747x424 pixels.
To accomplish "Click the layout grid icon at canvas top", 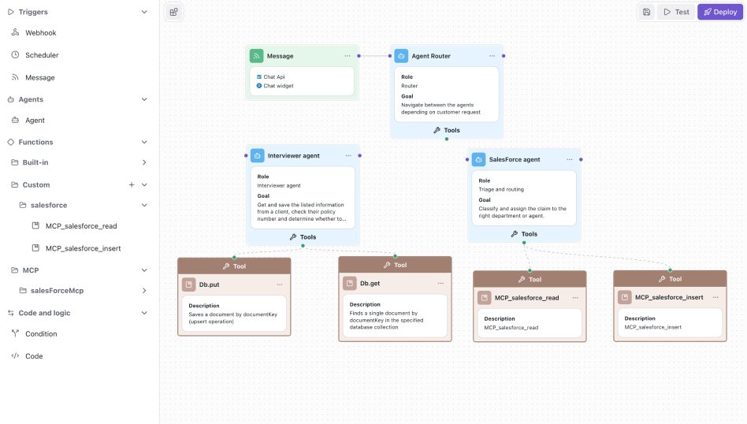I will pos(174,12).
